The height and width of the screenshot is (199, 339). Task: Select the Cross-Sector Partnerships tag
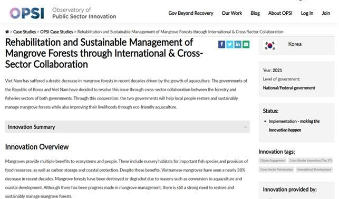(276, 170)
